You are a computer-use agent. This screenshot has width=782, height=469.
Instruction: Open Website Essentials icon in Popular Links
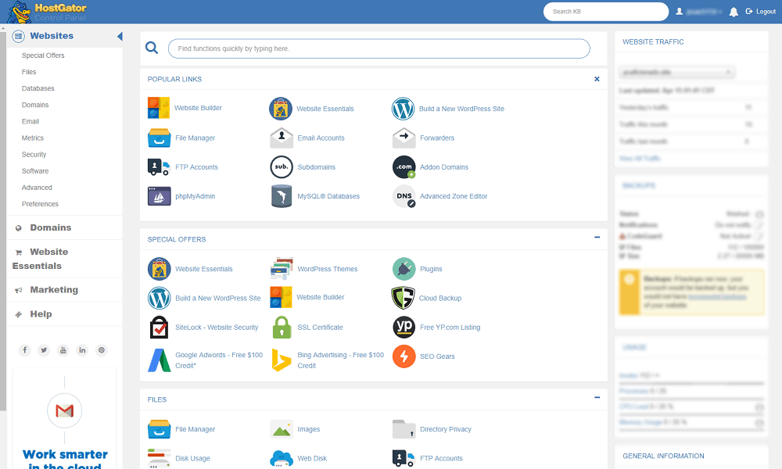tap(281, 109)
